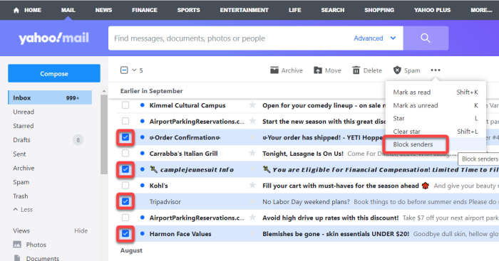Open the Sent folder

(19, 154)
